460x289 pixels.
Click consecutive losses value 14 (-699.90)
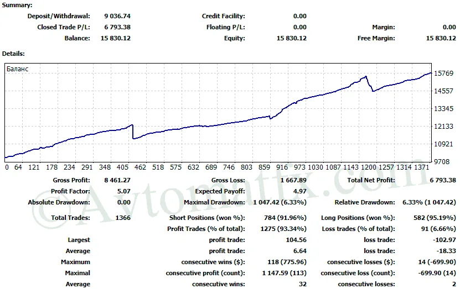[x=437, y=262]
